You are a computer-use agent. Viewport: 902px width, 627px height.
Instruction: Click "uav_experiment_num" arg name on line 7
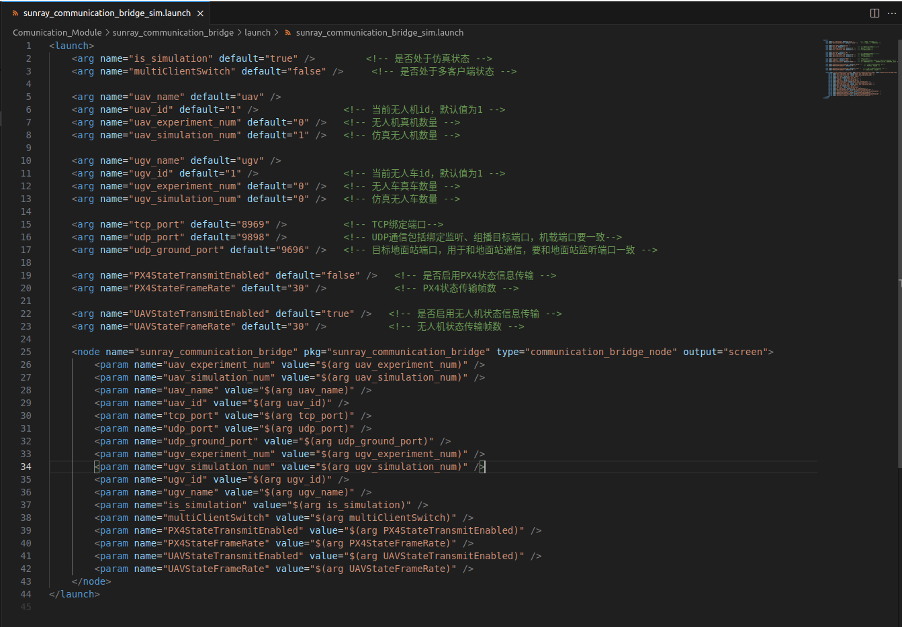click(185, 122)
